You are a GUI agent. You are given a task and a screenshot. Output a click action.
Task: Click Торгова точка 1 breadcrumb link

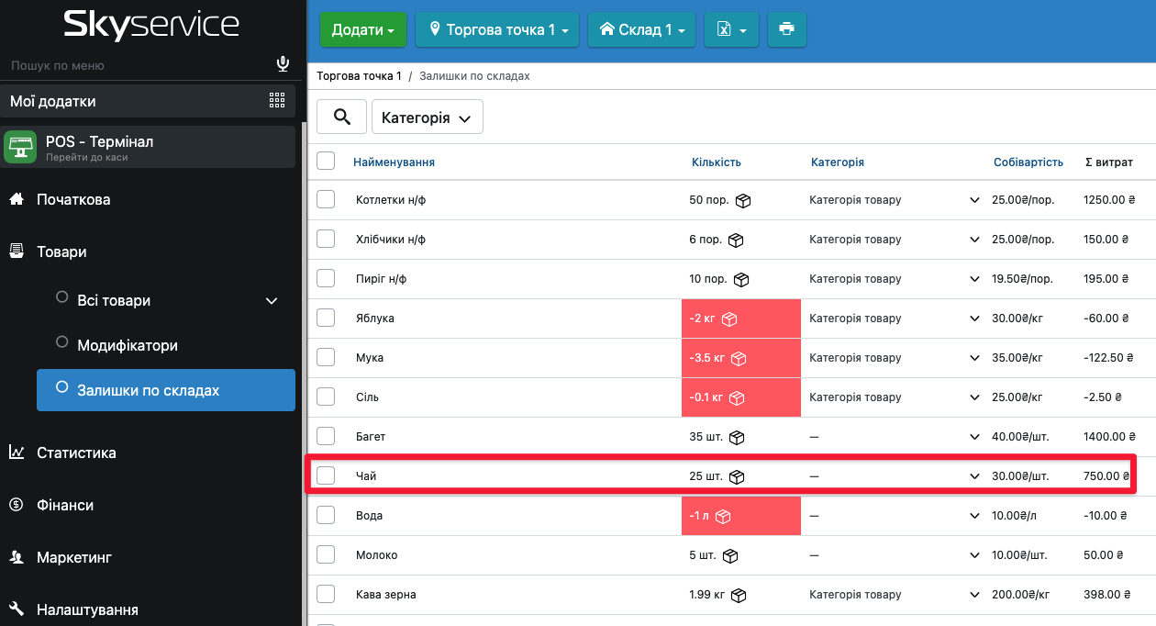click(x=360, y=76)
